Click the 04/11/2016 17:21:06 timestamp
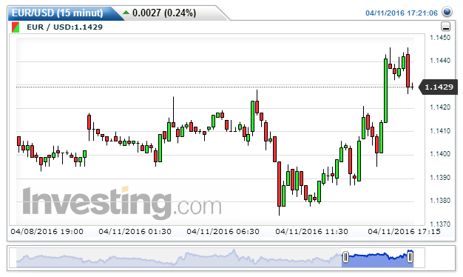This screenshot has height=277, width=463. [x=402, y=13]
